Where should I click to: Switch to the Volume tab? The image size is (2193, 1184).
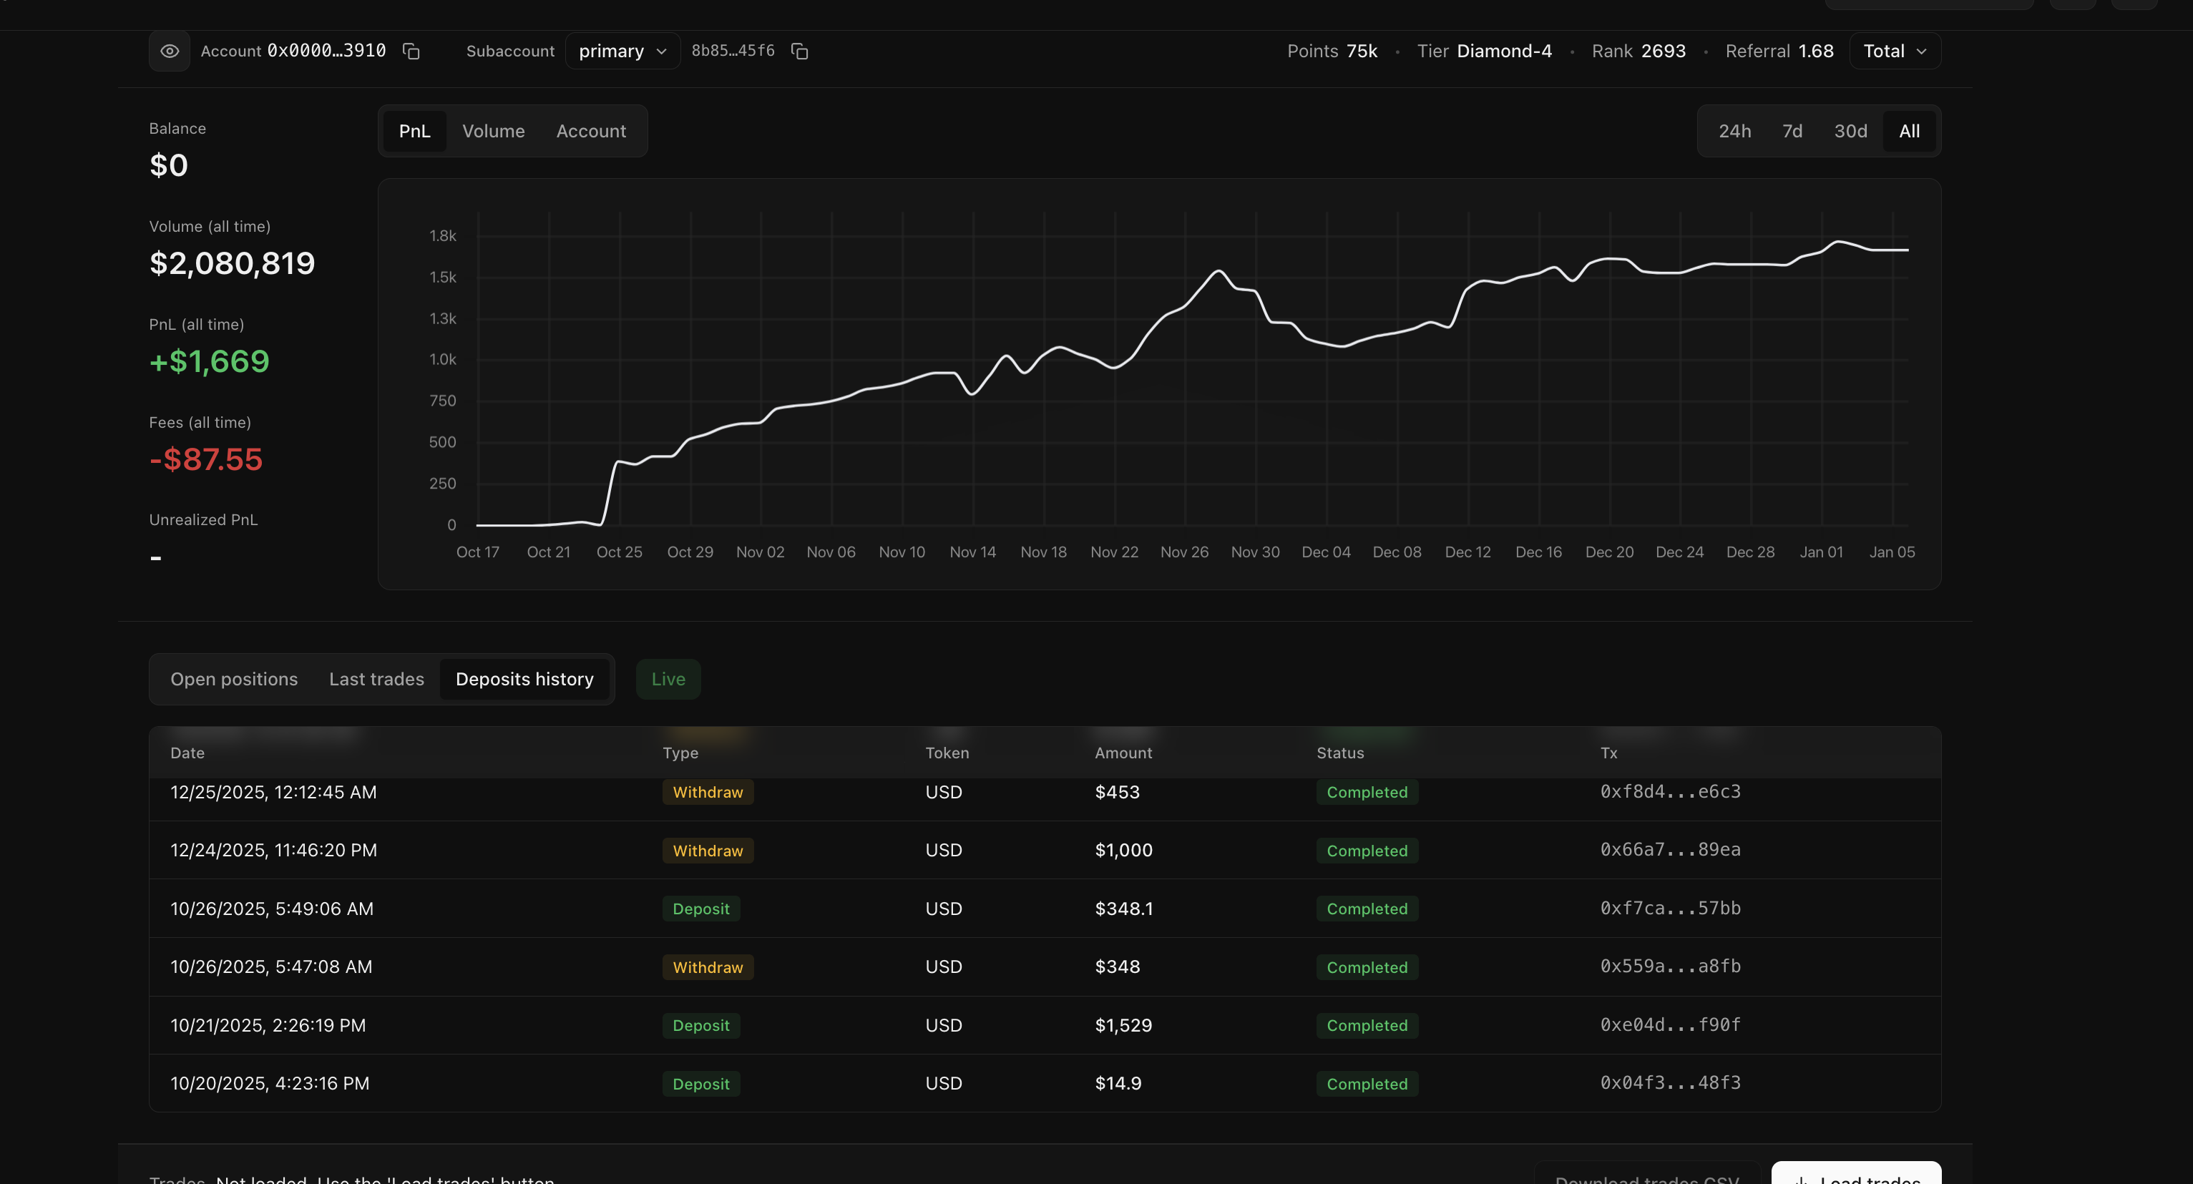494,131
